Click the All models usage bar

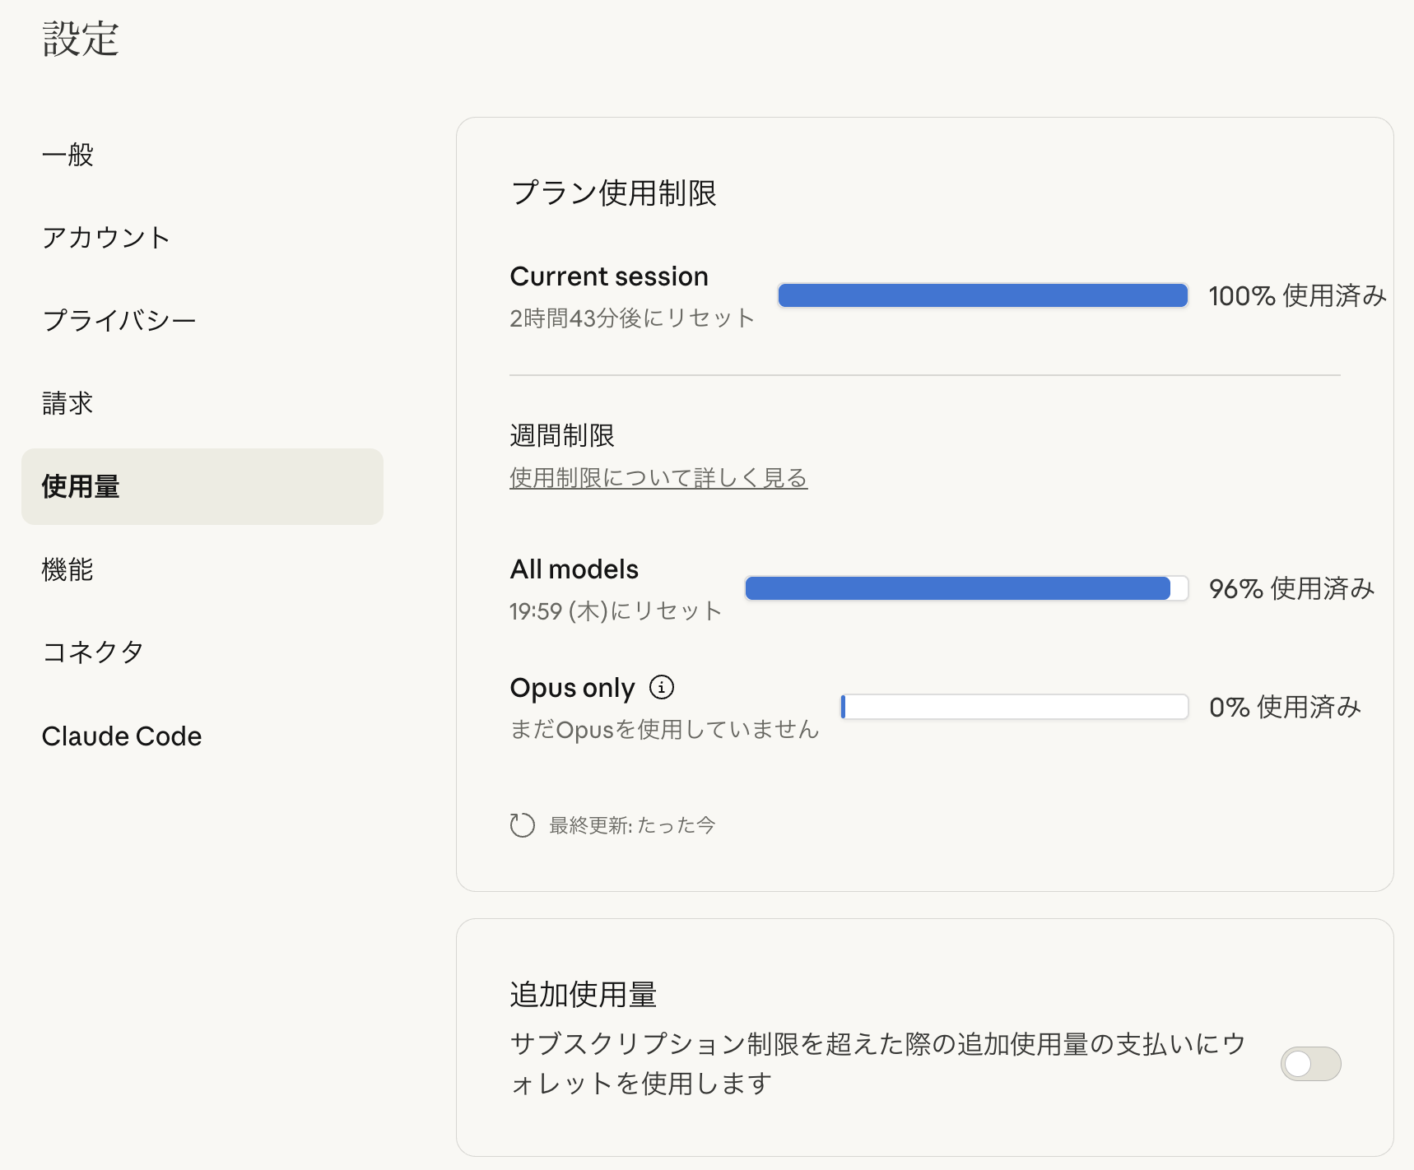click(x=966, y=588)
